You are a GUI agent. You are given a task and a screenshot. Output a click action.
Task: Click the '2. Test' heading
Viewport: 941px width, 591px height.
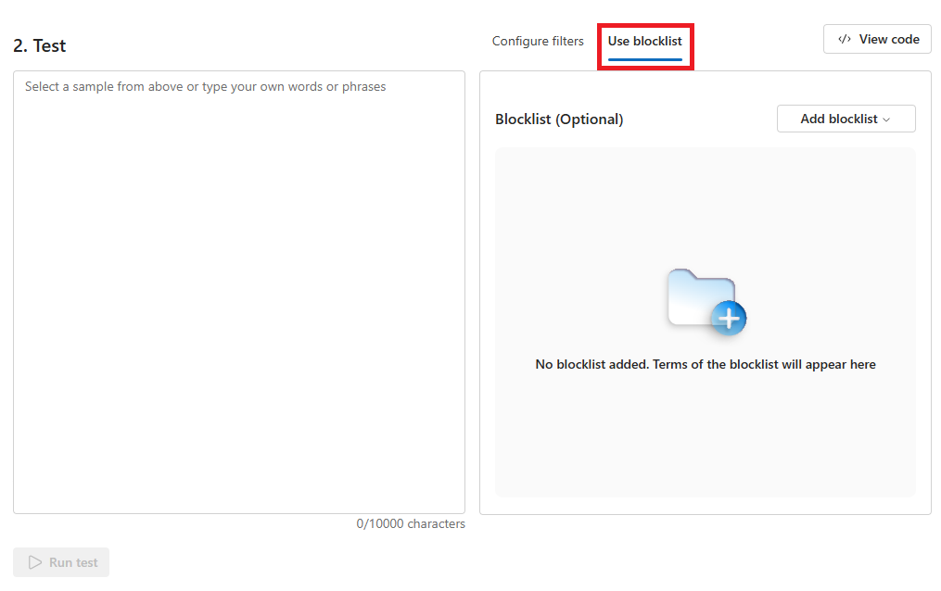click(x=40, y=45)
